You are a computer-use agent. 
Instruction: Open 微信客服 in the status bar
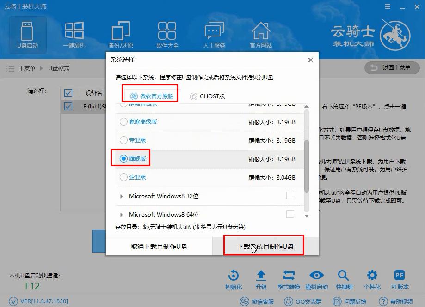257,301
